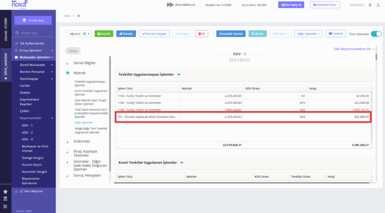Open the hamburger menu icon at bottom left
The width and height of the screenshot is (385, 213).
point(5,207)
